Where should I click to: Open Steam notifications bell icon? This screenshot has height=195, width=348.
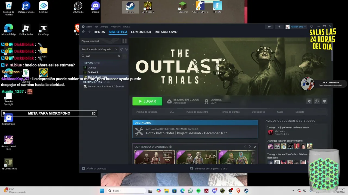click(279, 27)
